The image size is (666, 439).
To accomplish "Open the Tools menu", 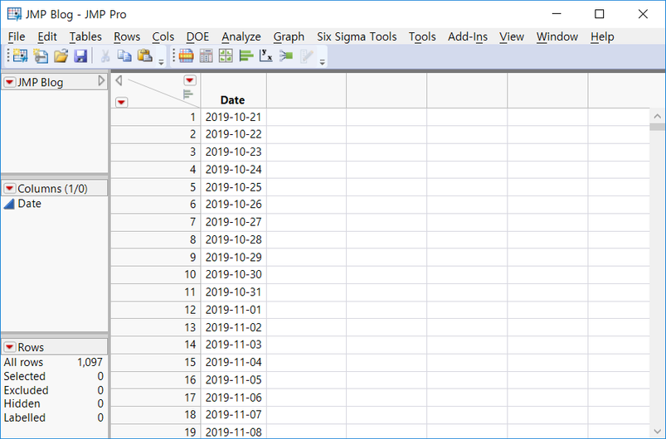I will (422, 37).
